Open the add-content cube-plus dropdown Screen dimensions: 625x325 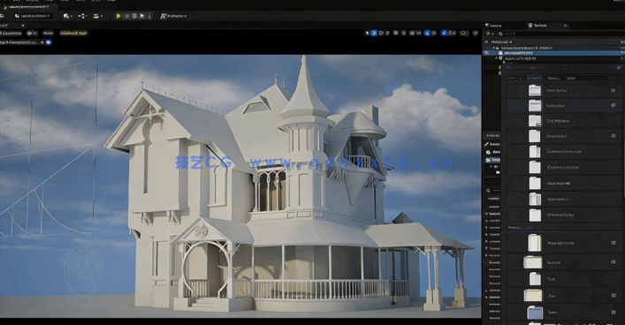point(67,16)
